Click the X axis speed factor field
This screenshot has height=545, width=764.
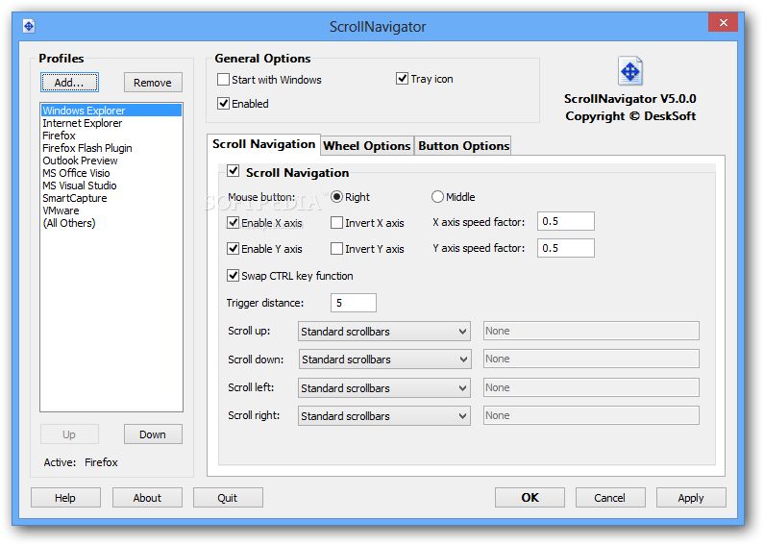point(565,222)
